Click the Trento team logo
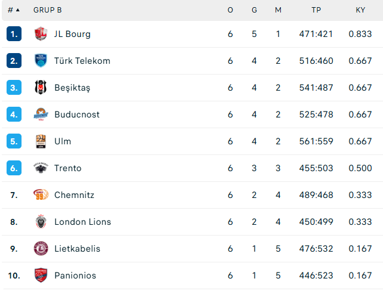383x294 pixels. (41, 168)
